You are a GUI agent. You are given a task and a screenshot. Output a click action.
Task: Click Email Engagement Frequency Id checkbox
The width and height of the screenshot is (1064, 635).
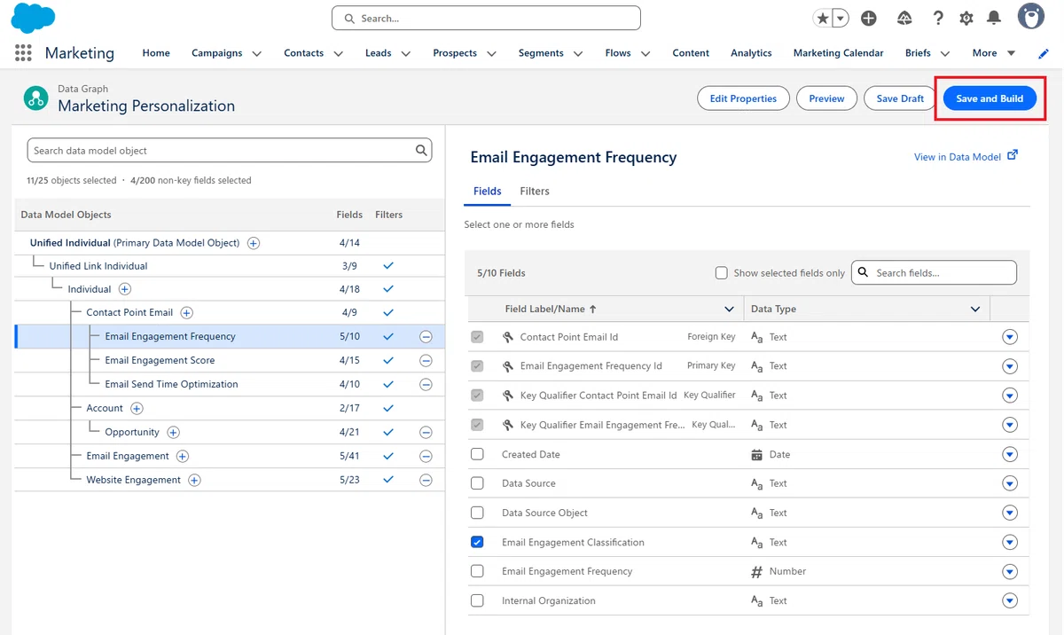point(477,365)
